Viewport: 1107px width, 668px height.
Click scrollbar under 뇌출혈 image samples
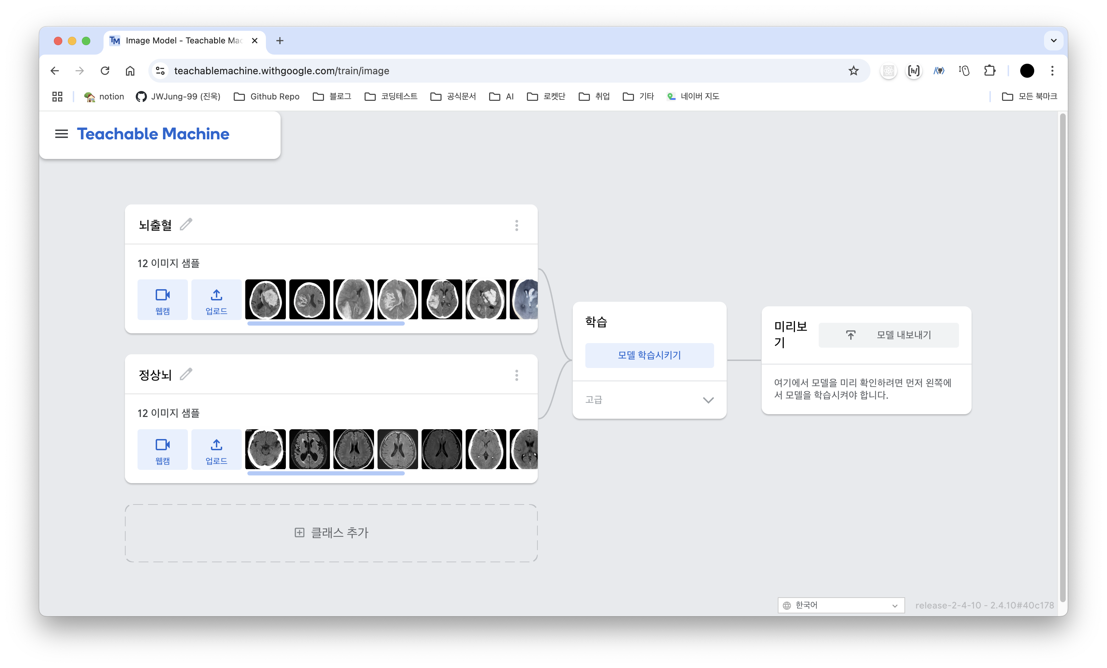click(326, 323)
